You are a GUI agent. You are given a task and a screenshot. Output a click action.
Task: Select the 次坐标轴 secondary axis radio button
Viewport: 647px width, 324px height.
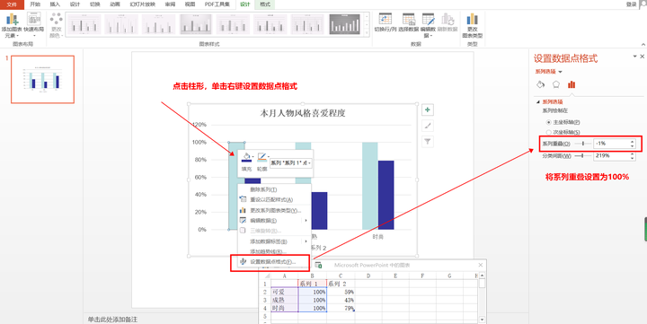click(548, 132)
